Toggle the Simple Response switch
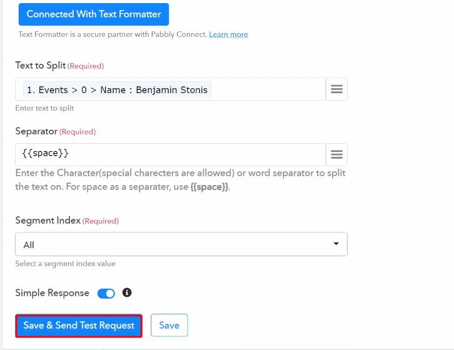Screen dimensions: 454x350 click(106, 294)
